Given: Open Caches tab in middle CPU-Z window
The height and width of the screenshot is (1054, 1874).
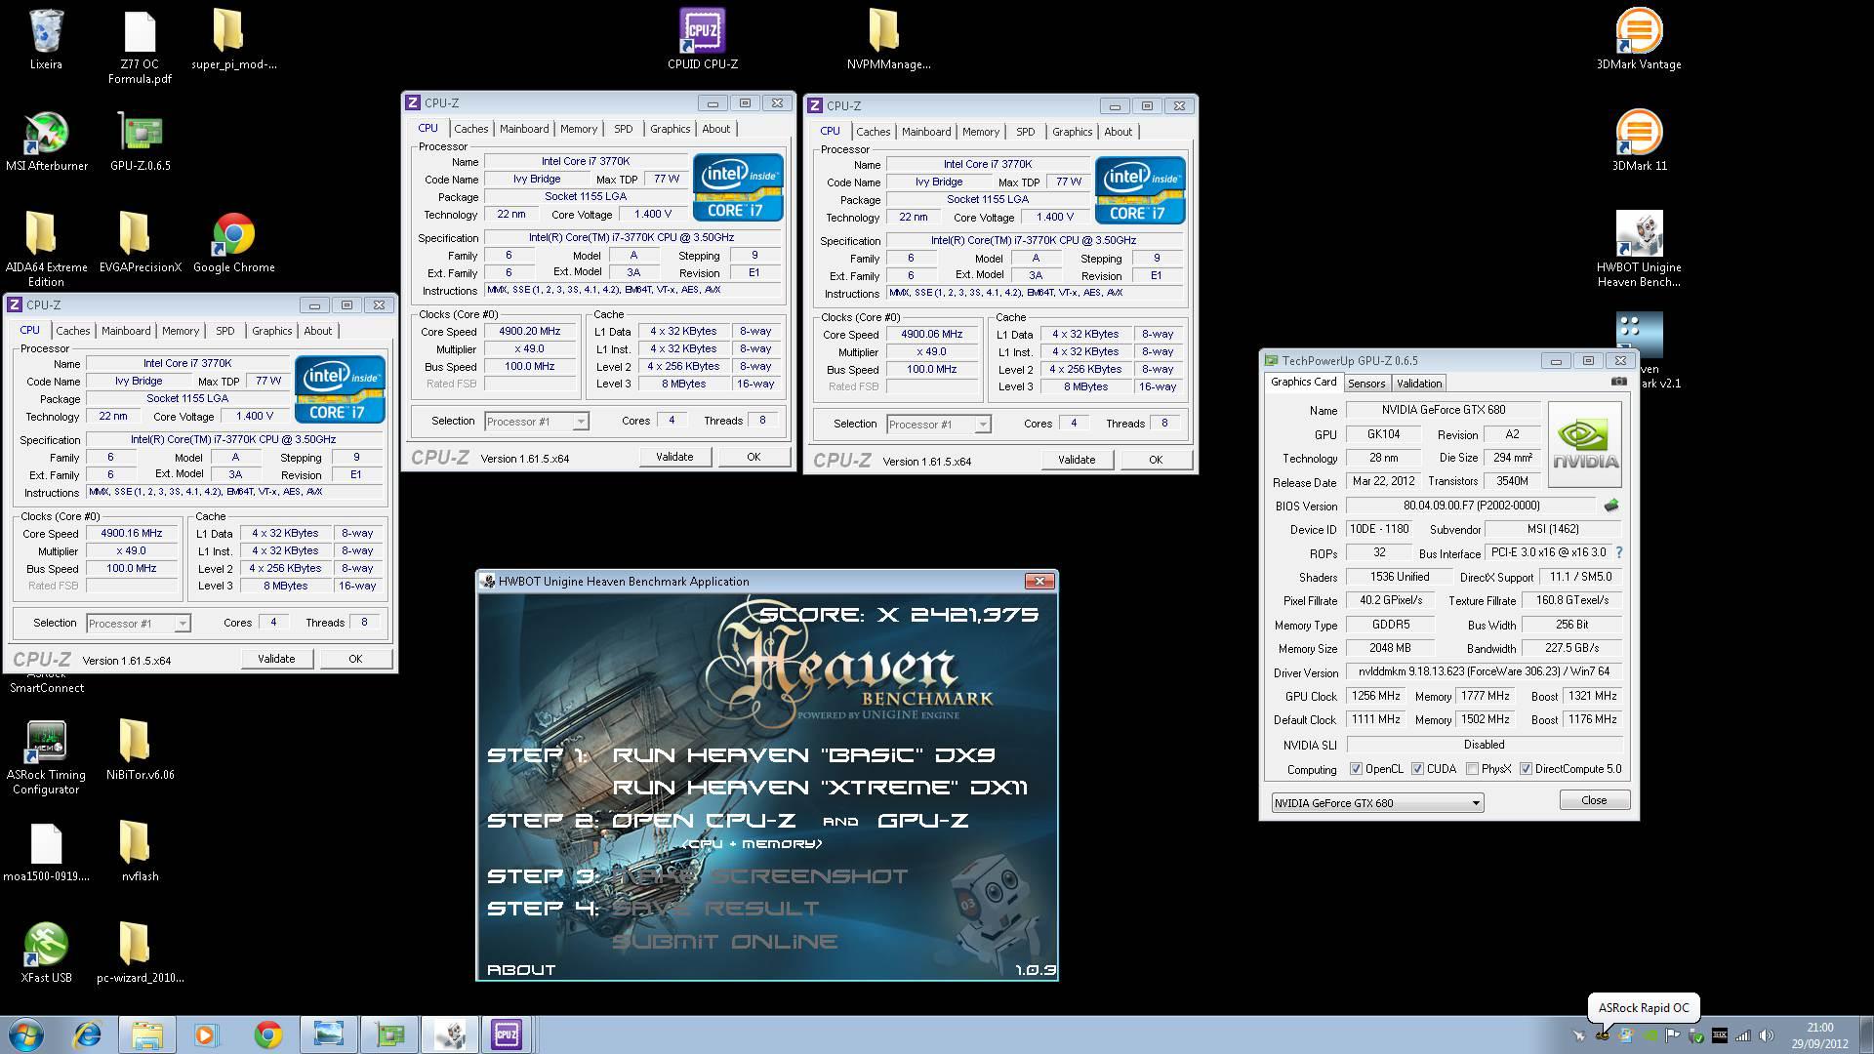Looking at the screenshot, I should 470,129.
